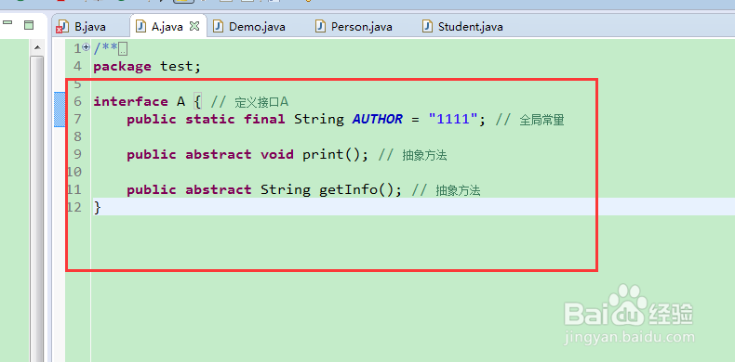The height and width of the screenshot is (362, 735).
Task: Click the left panel vertical scrollbar thumb
Action: [x=37, y=208]
